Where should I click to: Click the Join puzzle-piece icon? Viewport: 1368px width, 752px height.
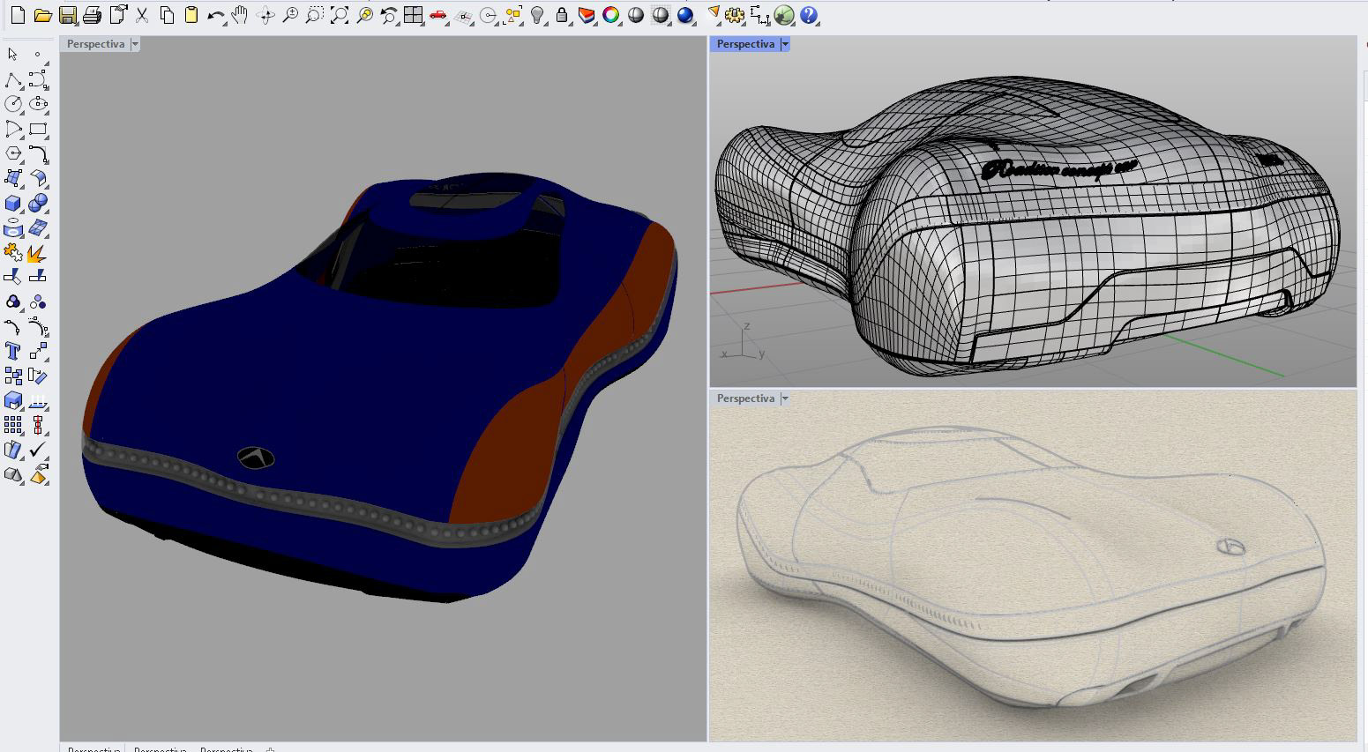tap(13, 253)
